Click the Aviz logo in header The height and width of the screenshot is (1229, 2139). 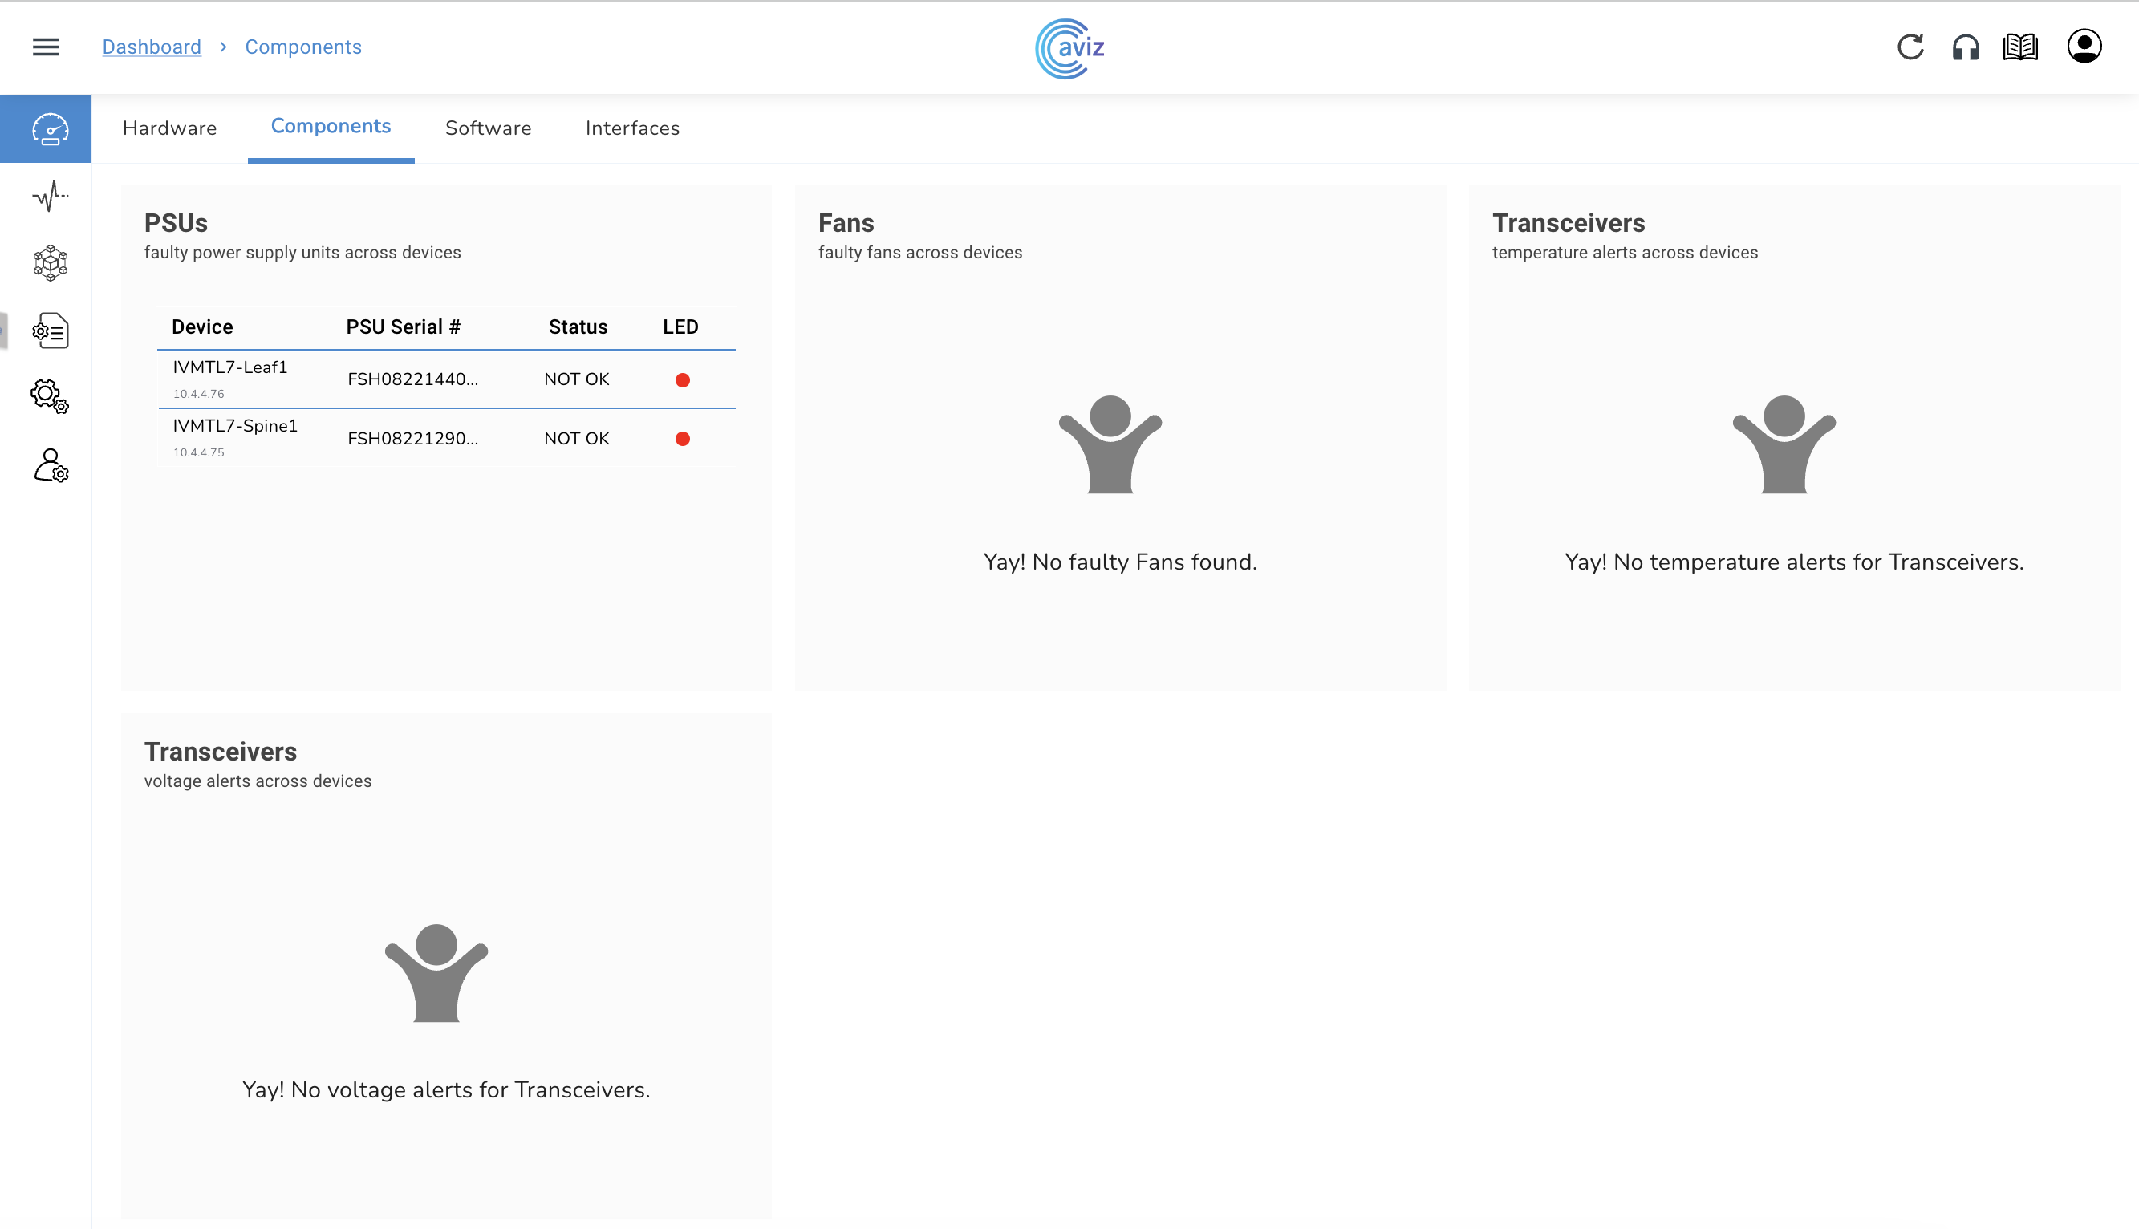[1069, 48]
